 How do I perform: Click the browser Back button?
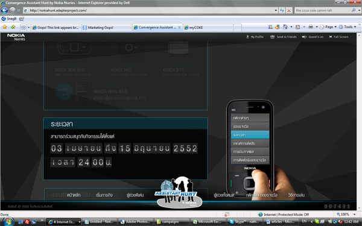coord(4,10)
